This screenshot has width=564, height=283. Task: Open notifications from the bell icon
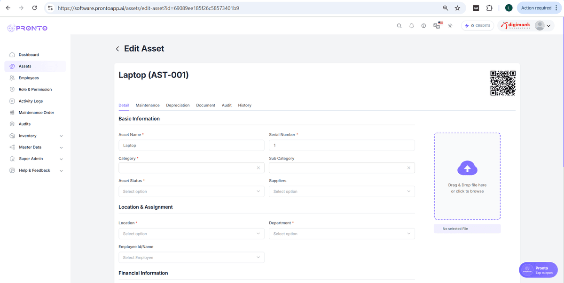[411, 25]
